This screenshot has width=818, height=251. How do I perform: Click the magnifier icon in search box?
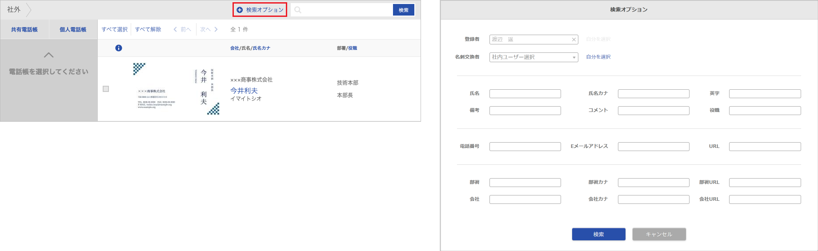point(298,10)
